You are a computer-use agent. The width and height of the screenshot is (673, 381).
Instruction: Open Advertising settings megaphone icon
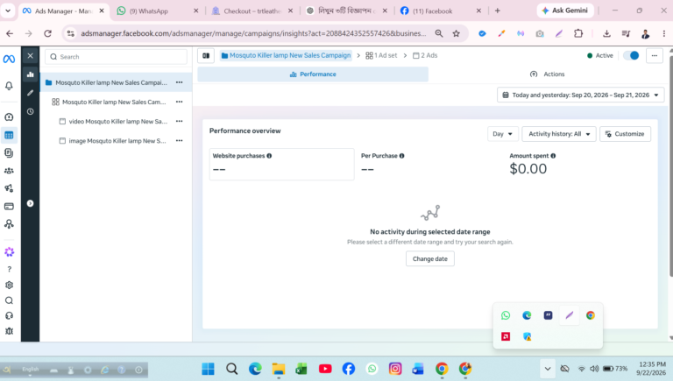pos(9,188)
